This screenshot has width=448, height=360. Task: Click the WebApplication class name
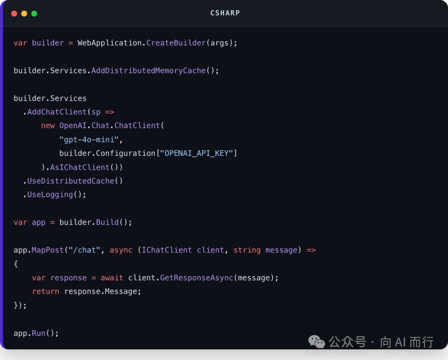[110, 43]
